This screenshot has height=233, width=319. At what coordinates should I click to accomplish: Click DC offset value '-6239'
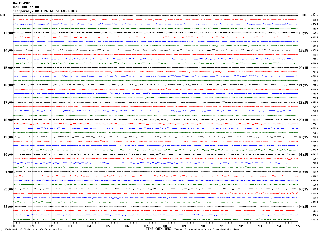click(x=315, y=185)
